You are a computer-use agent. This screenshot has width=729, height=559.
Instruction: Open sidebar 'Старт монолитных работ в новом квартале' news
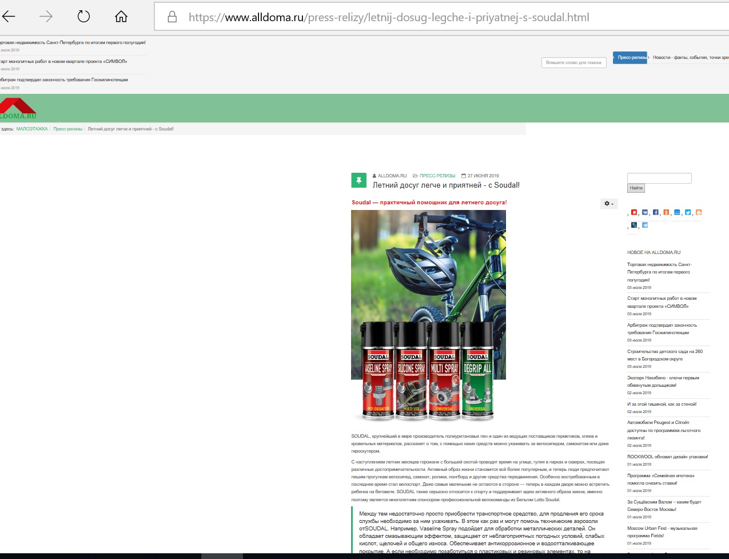(x=662, y=302)
